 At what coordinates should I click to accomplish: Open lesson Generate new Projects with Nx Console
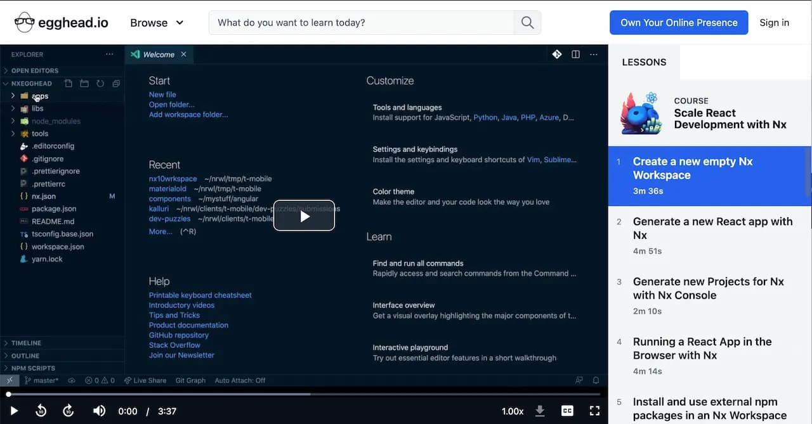pyautogui.click(x=709, y=296)
